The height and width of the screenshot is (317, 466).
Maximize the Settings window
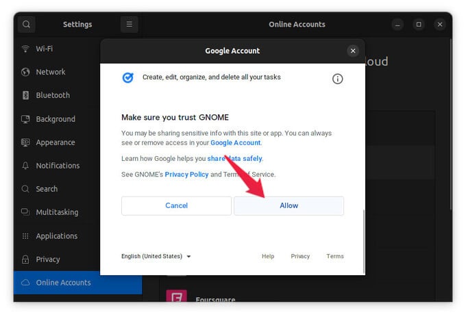coord(419,25)
